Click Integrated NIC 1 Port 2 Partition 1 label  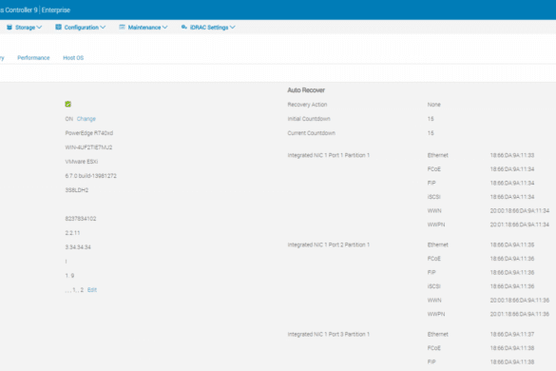coord(329,244)
